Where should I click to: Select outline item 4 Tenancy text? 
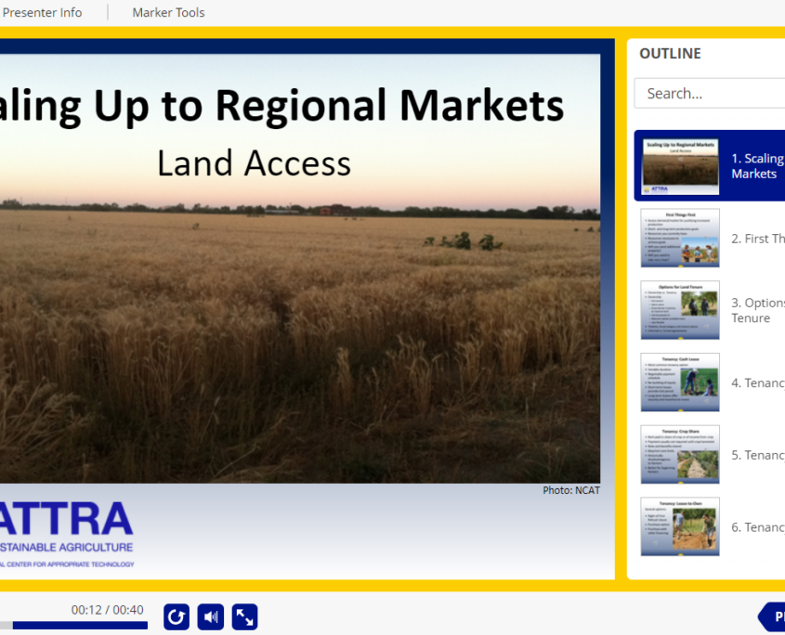point(756,382)
